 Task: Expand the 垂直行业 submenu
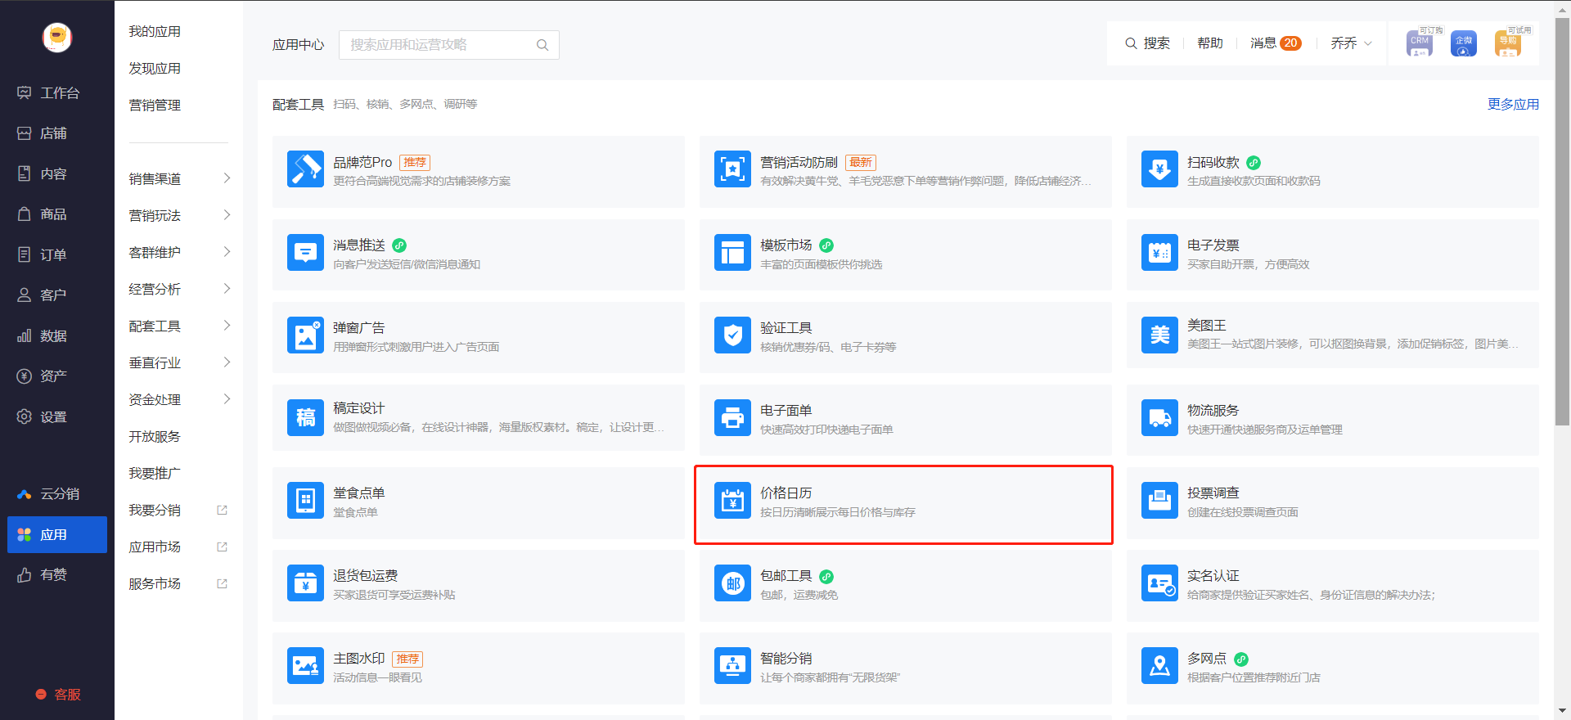pos(227,362)
